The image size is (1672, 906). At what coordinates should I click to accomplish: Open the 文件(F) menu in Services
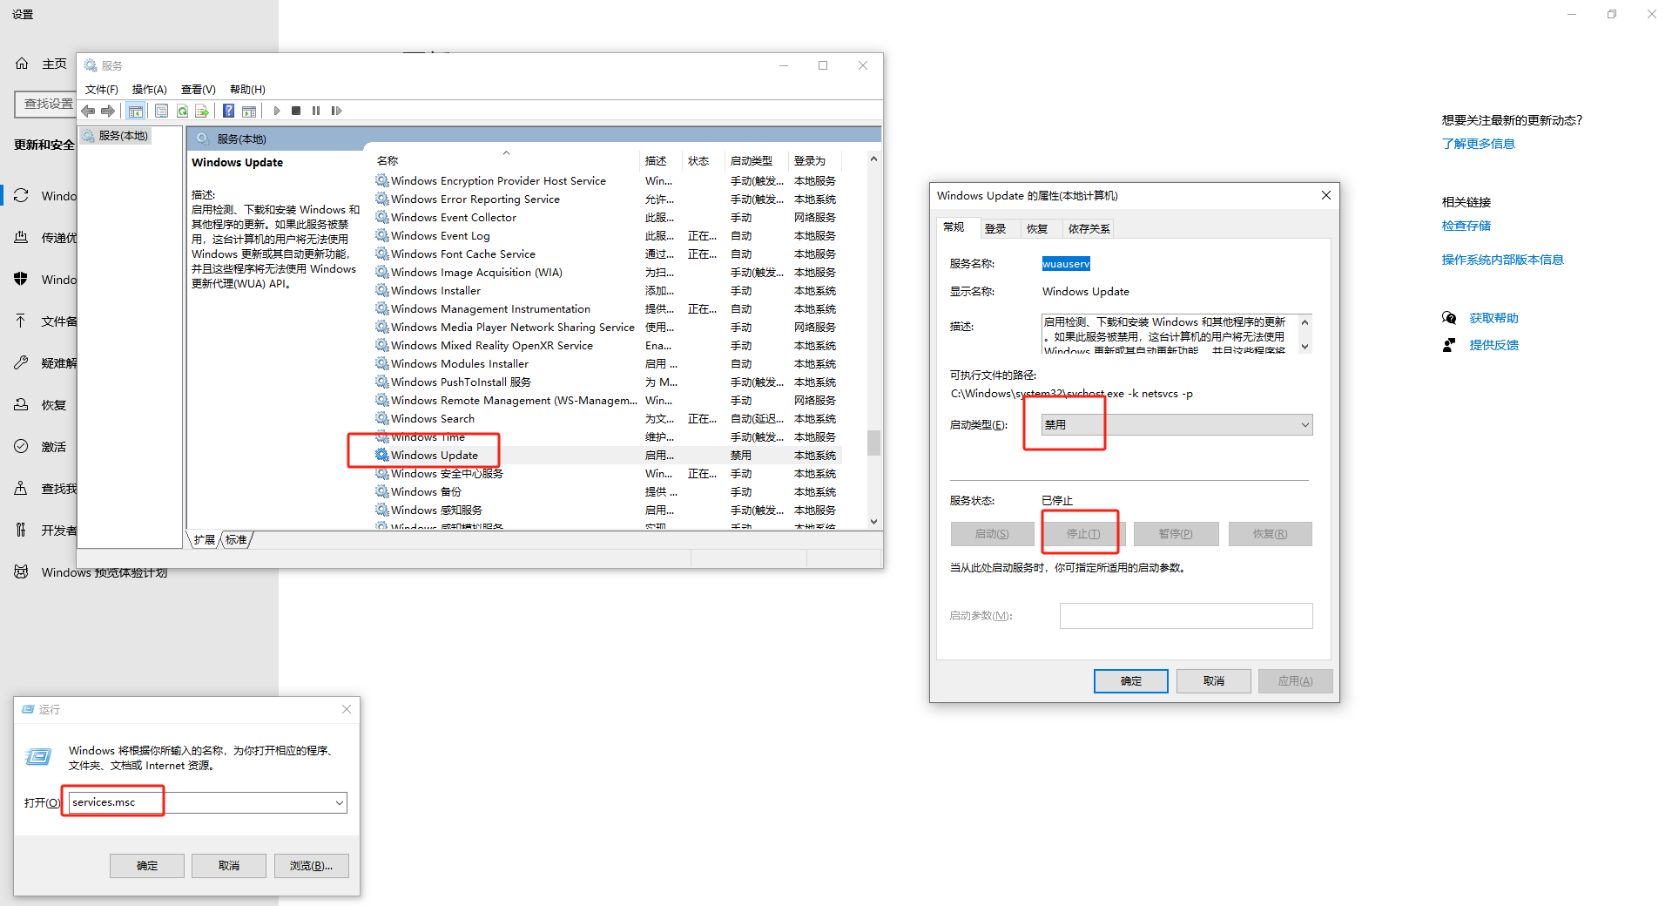[x=102, y=90]
